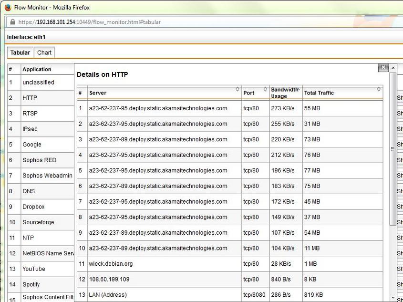This screenshot has width=403, height=302.
Task: Click the sort arrows in the Total Traffic header
Action: click(379, 89)
